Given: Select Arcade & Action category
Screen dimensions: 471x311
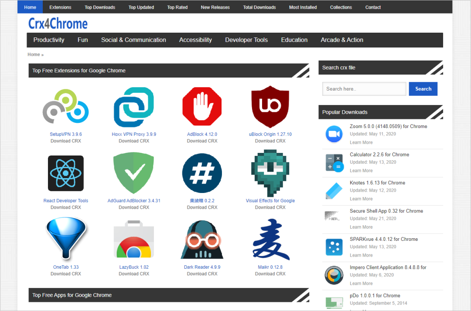Looking at the screenshot, I should [x=342, y=40].
